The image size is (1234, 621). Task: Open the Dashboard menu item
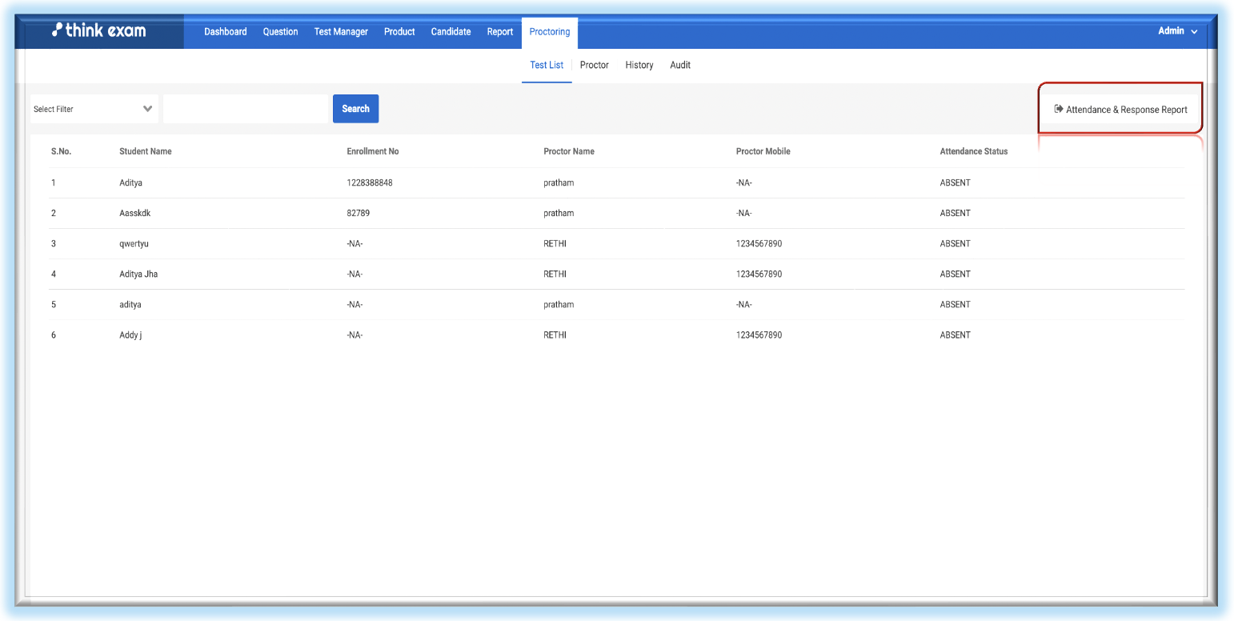225,32
